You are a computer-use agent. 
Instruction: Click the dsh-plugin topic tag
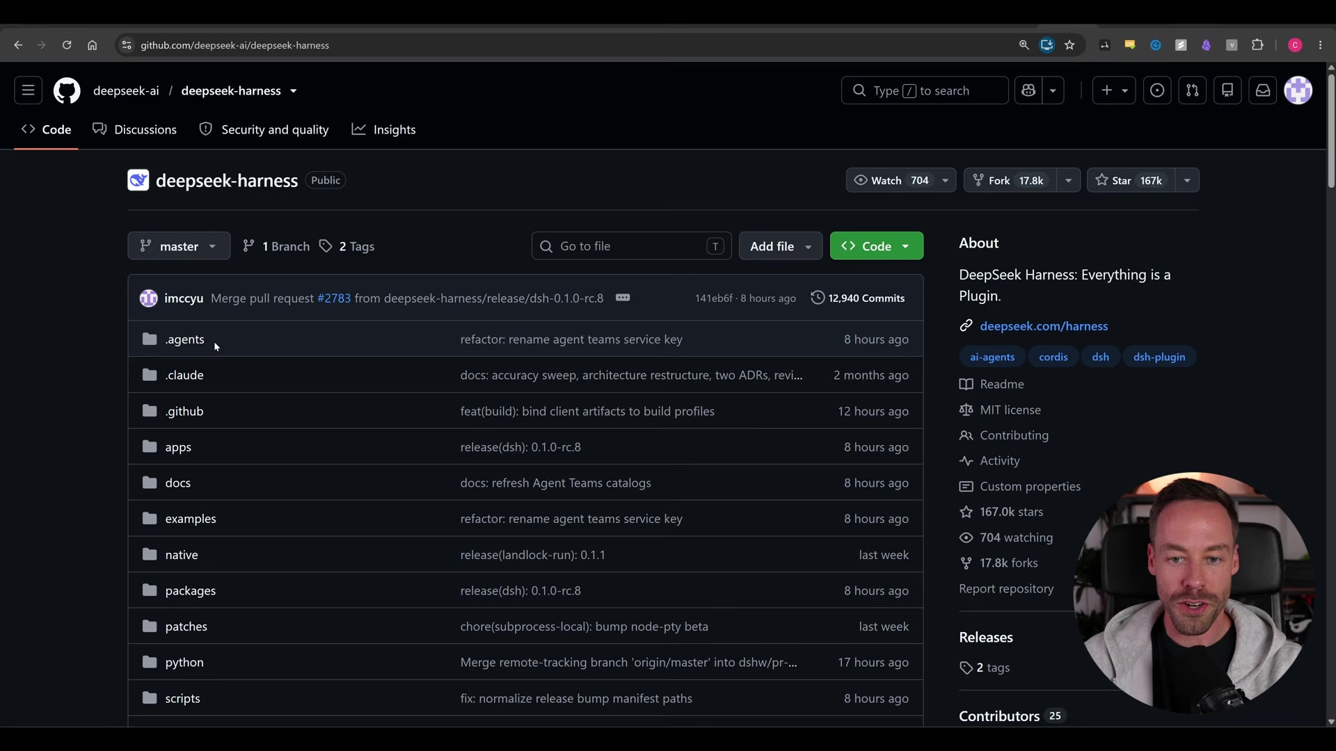[x=1159, y=357]
